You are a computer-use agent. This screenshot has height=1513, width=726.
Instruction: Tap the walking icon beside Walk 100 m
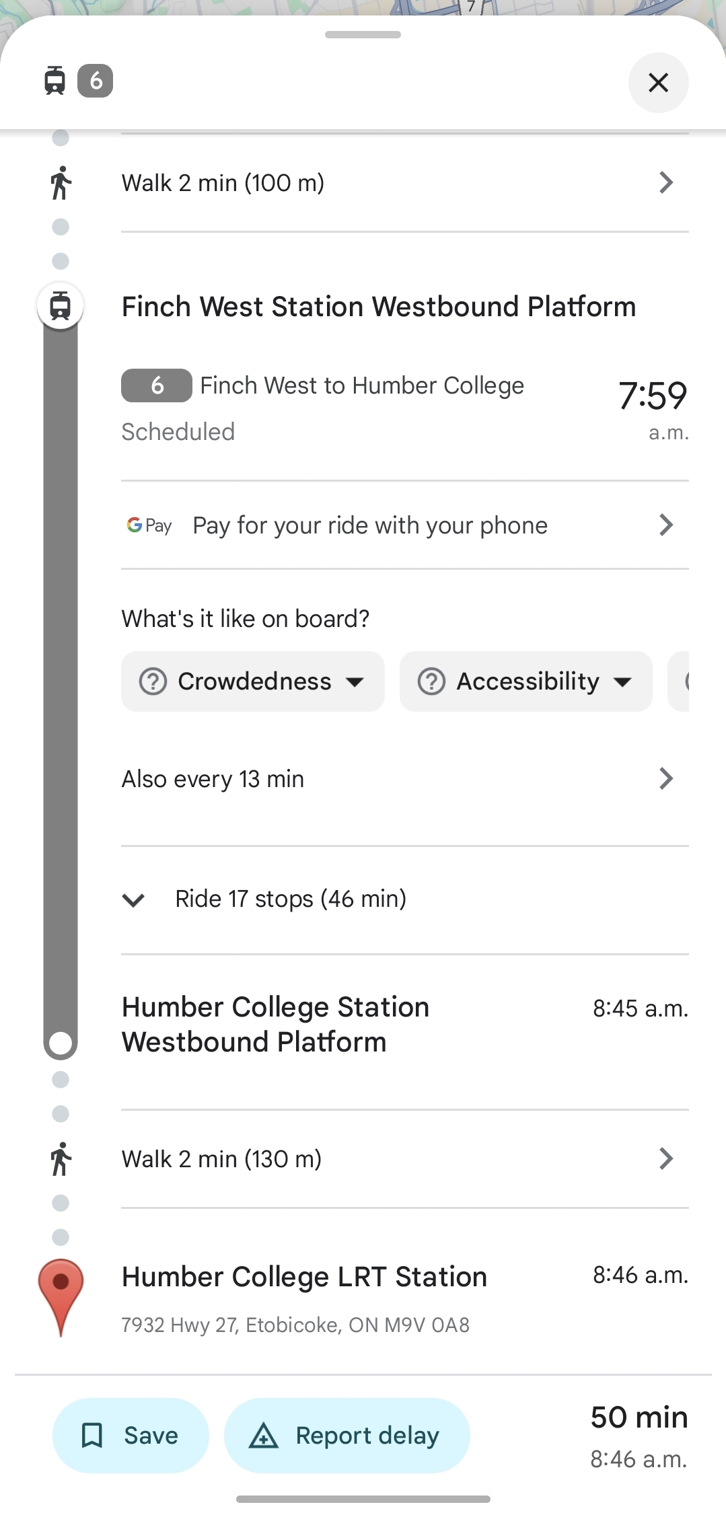point(61,183)
